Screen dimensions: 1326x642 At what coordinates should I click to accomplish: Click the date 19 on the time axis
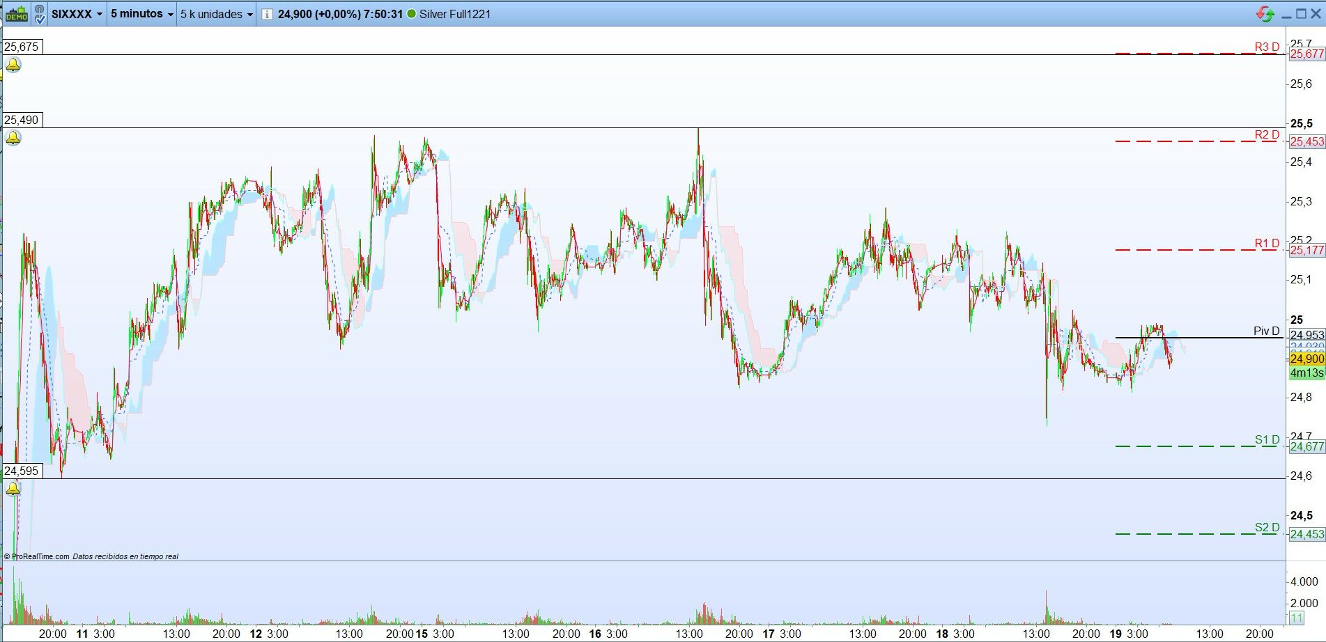[x=1115, y=634]
